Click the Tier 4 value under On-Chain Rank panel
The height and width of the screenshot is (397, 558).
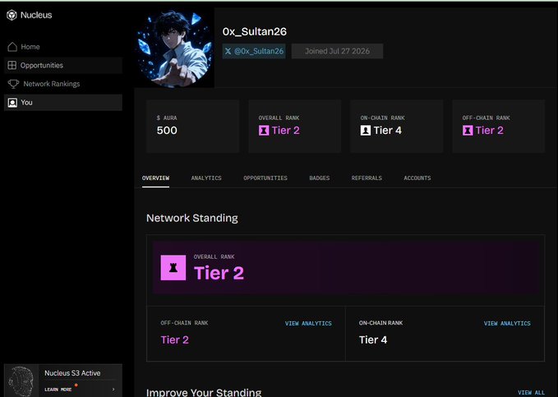coord(373,339)
